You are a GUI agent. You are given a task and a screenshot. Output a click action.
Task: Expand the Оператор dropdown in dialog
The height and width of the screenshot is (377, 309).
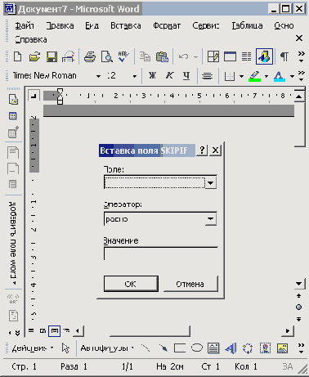pyautogui.click(x=211, y=219)
